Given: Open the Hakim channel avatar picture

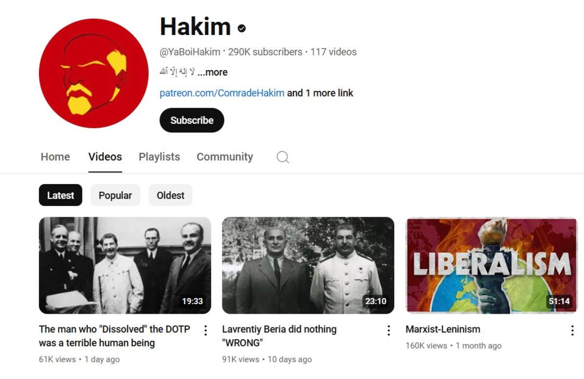Looking at the screenshot, I should point(94,74).
